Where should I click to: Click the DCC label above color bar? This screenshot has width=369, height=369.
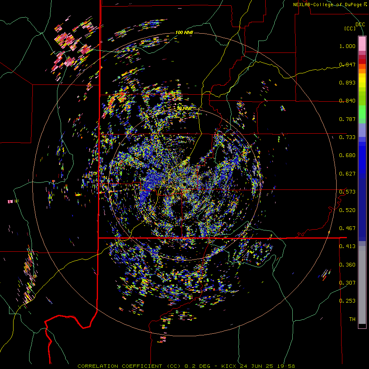point(360,25)
